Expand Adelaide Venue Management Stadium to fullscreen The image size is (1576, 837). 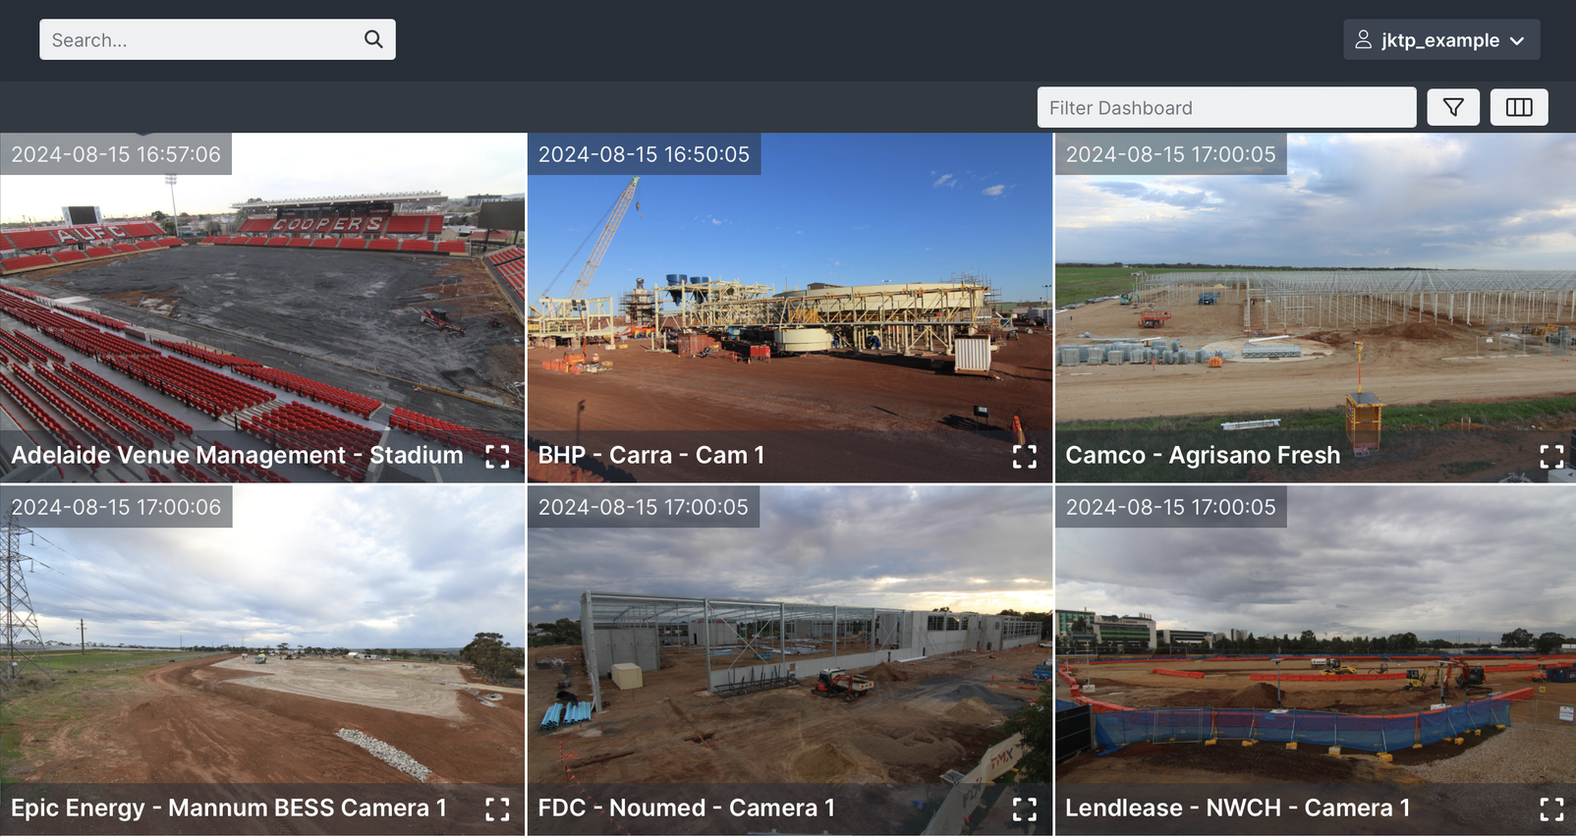[x=497, y=456]
